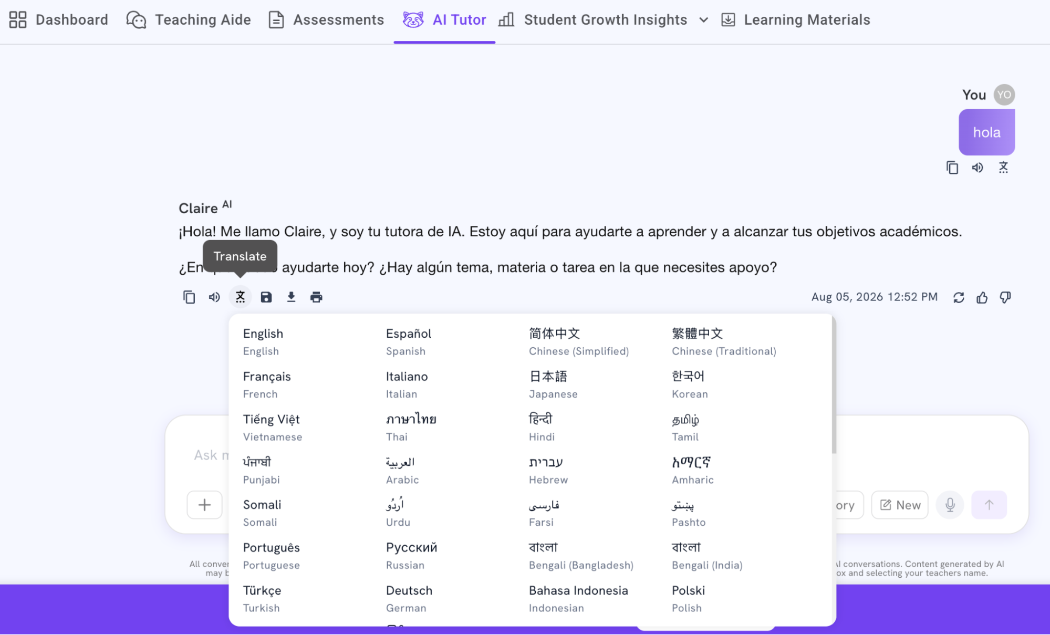The height and width of the screenshot is (635, 1050).
Task: Play audio of Claire's response
Action: click(x=214, y=297)
